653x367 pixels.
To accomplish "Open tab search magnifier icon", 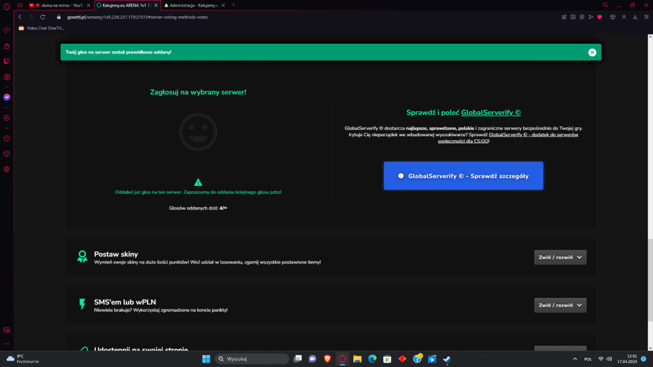I will pyautogui.click(x=605, y=5).
